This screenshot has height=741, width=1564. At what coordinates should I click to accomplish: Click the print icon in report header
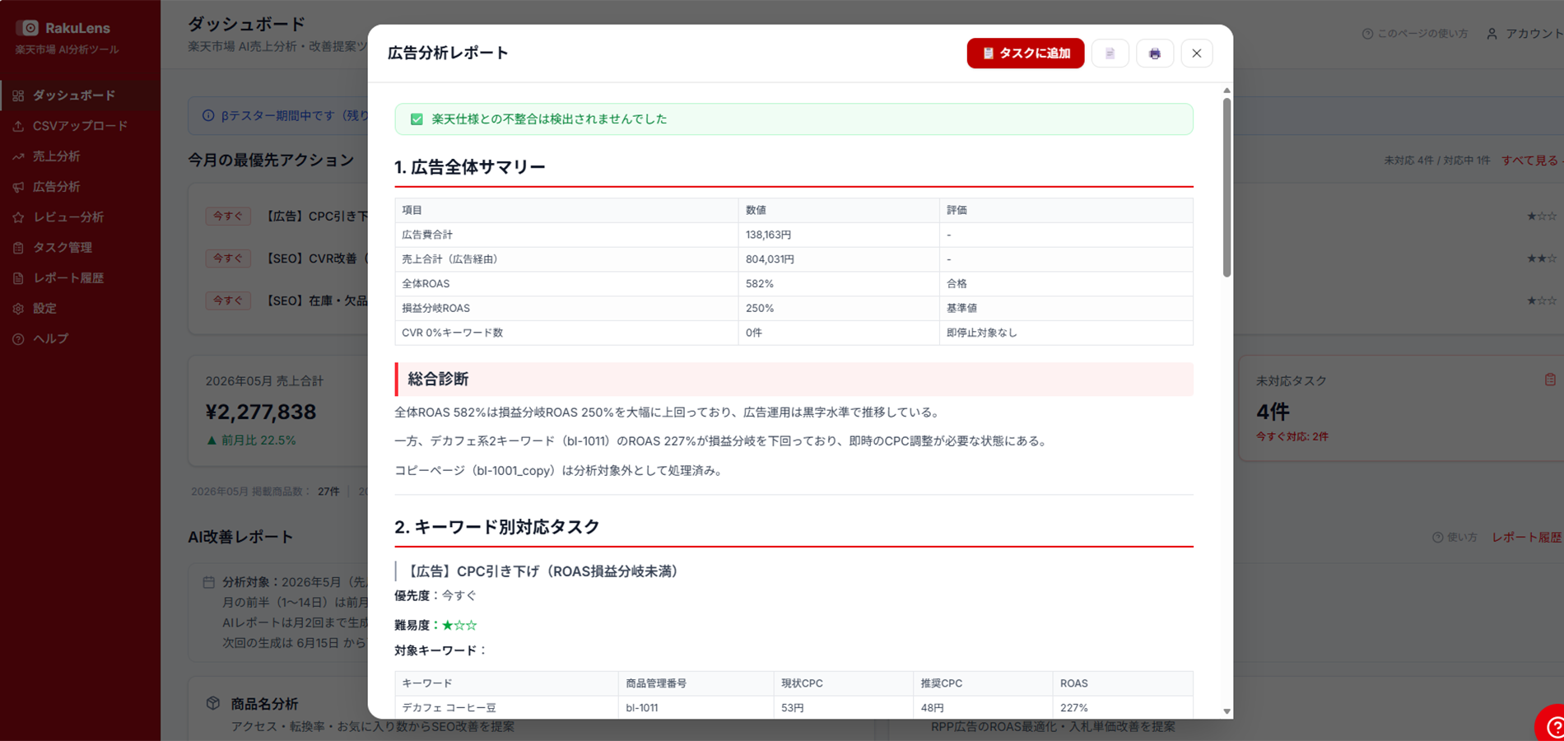[x=1154, y=54]
